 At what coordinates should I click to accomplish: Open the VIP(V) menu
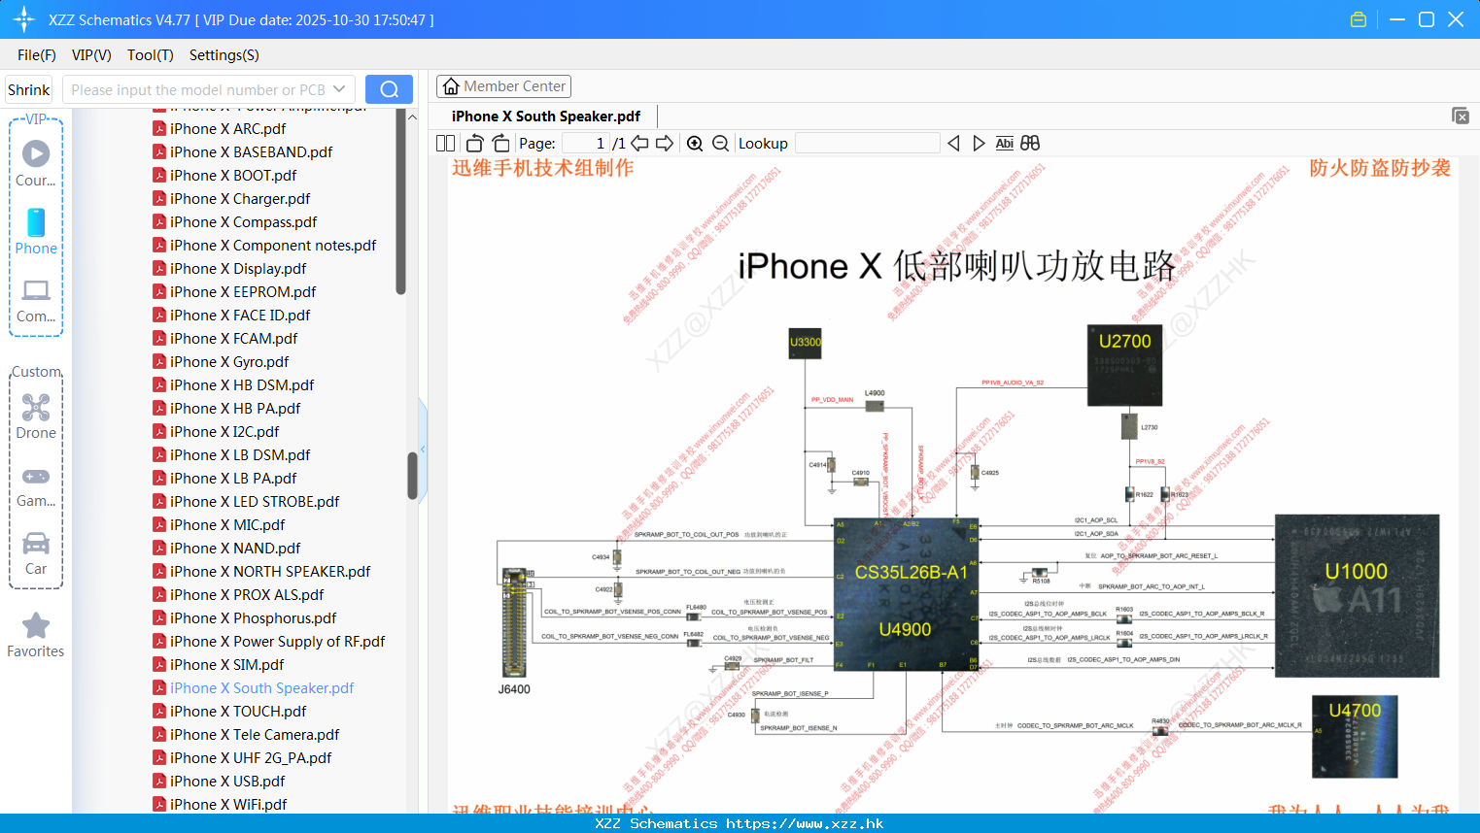click(91, 55)
